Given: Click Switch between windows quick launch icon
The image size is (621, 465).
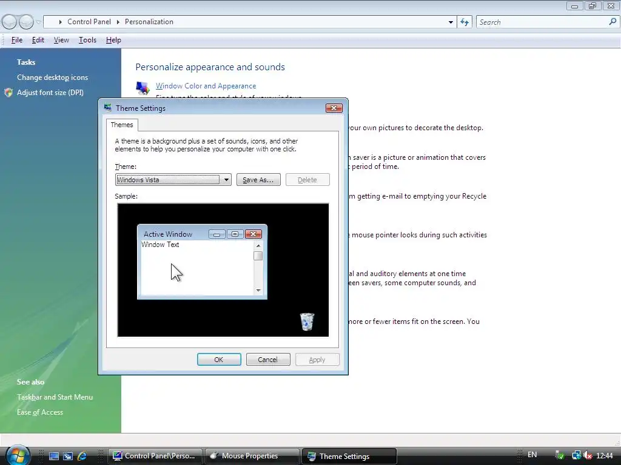Looking at the screenshot, I should click(68, 456).
